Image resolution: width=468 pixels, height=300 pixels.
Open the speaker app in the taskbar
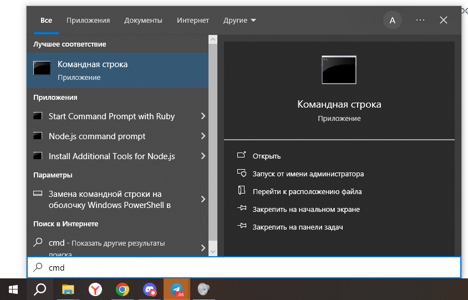tap(204, 289)
